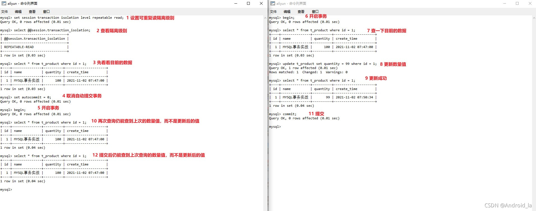Open 编辑 menu in left aliyun window
This screenshot has height=211, width=536.
pos(18,12)
